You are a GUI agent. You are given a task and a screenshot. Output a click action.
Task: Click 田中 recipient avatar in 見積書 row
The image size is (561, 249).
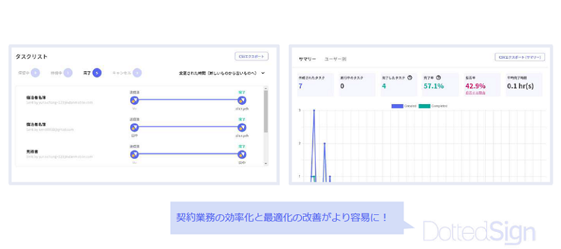click(242, 154)
